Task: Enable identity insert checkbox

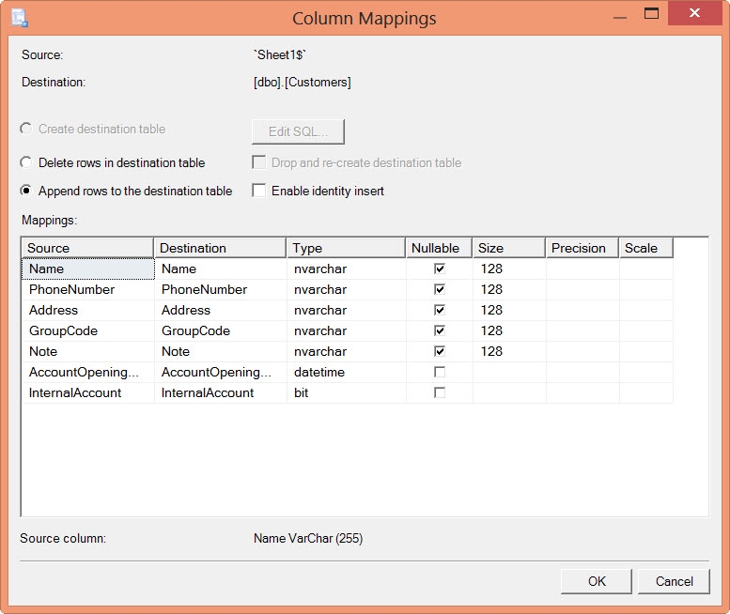Action: coord(259,191)
